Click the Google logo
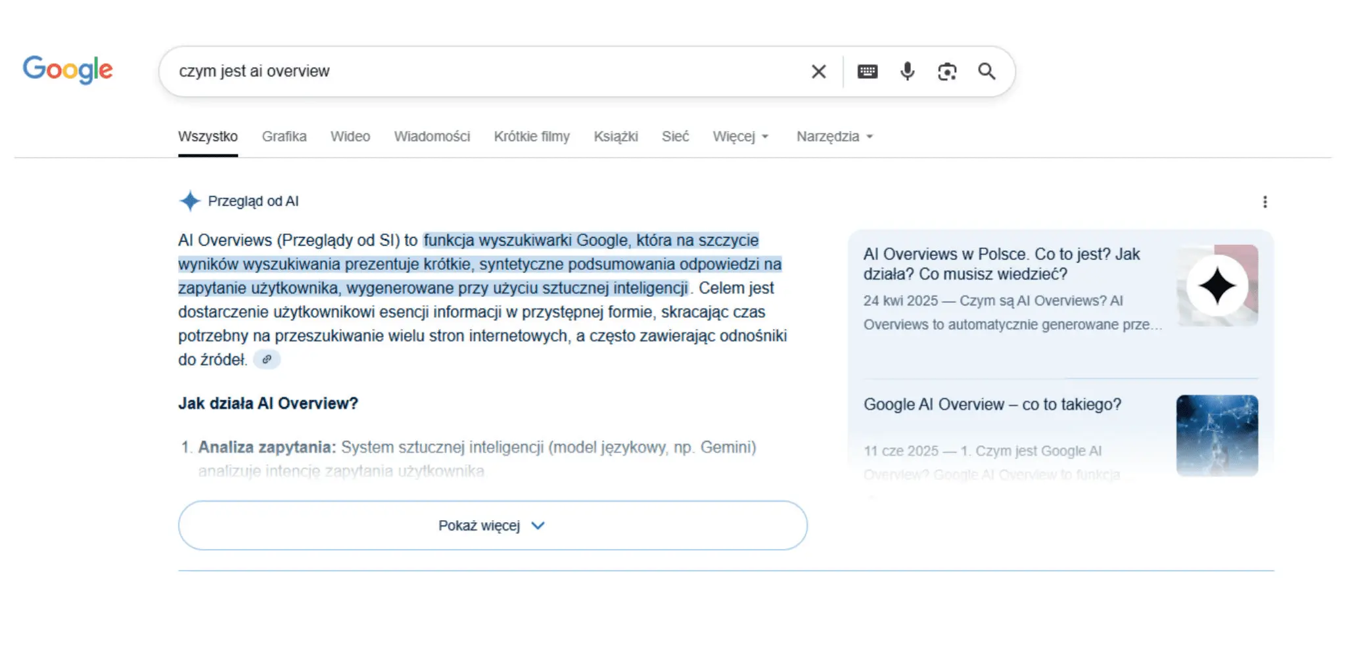This screenshot has width=1346, height=658. pos(68,70)
